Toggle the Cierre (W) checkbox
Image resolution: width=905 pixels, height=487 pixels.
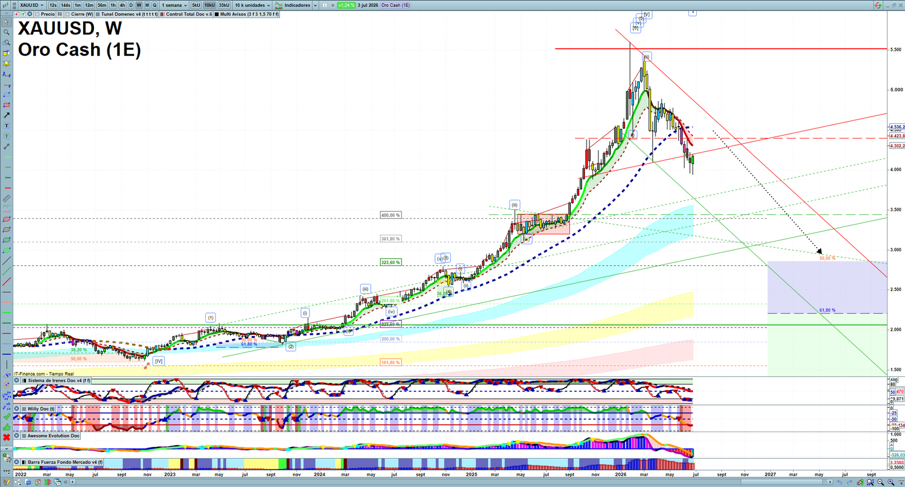(x=67, y=14)
